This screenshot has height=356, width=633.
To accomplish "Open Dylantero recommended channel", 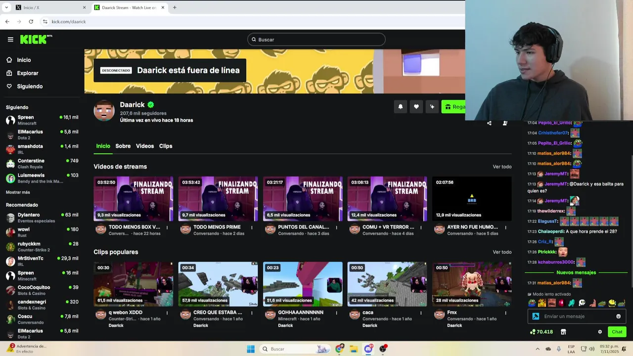I will [x=42, y=218].
